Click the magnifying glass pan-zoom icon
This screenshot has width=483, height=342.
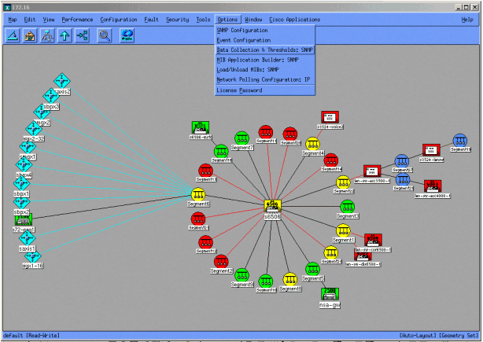[105, 35]
